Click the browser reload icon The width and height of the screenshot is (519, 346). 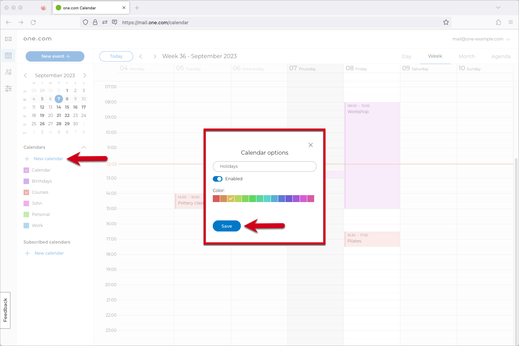click(x=33, y=22)
